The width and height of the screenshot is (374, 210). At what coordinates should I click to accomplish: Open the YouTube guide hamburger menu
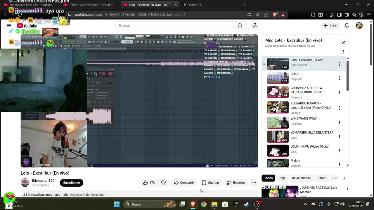(9, 26)
